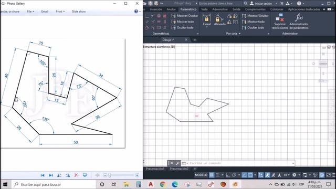Toggle snap mode dotted grid icon

tap(217, 175)
